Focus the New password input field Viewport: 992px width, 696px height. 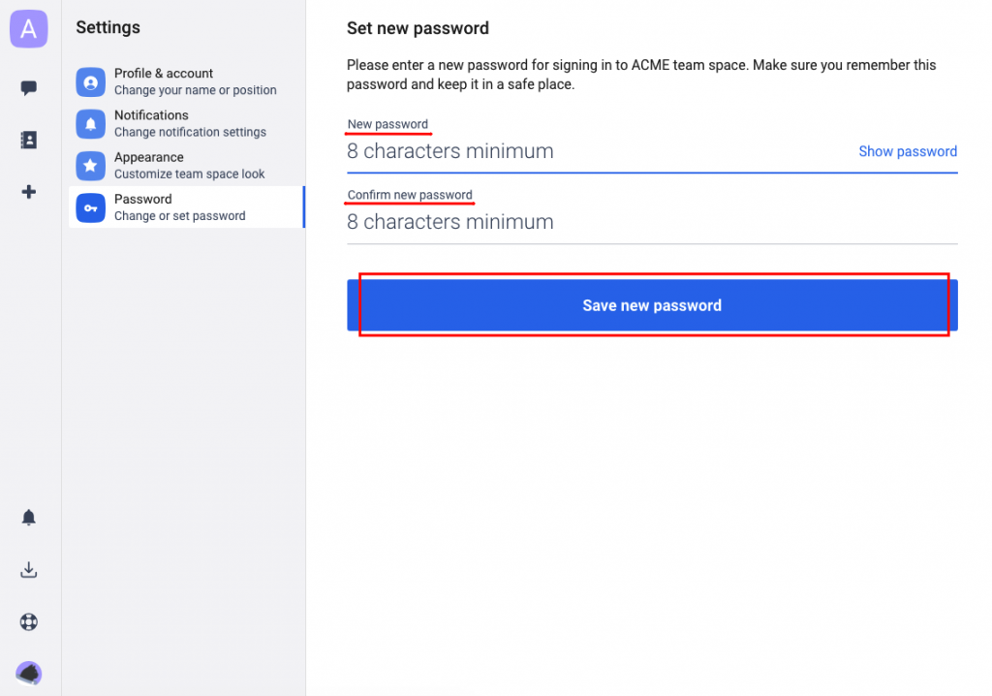click(581, 151)
